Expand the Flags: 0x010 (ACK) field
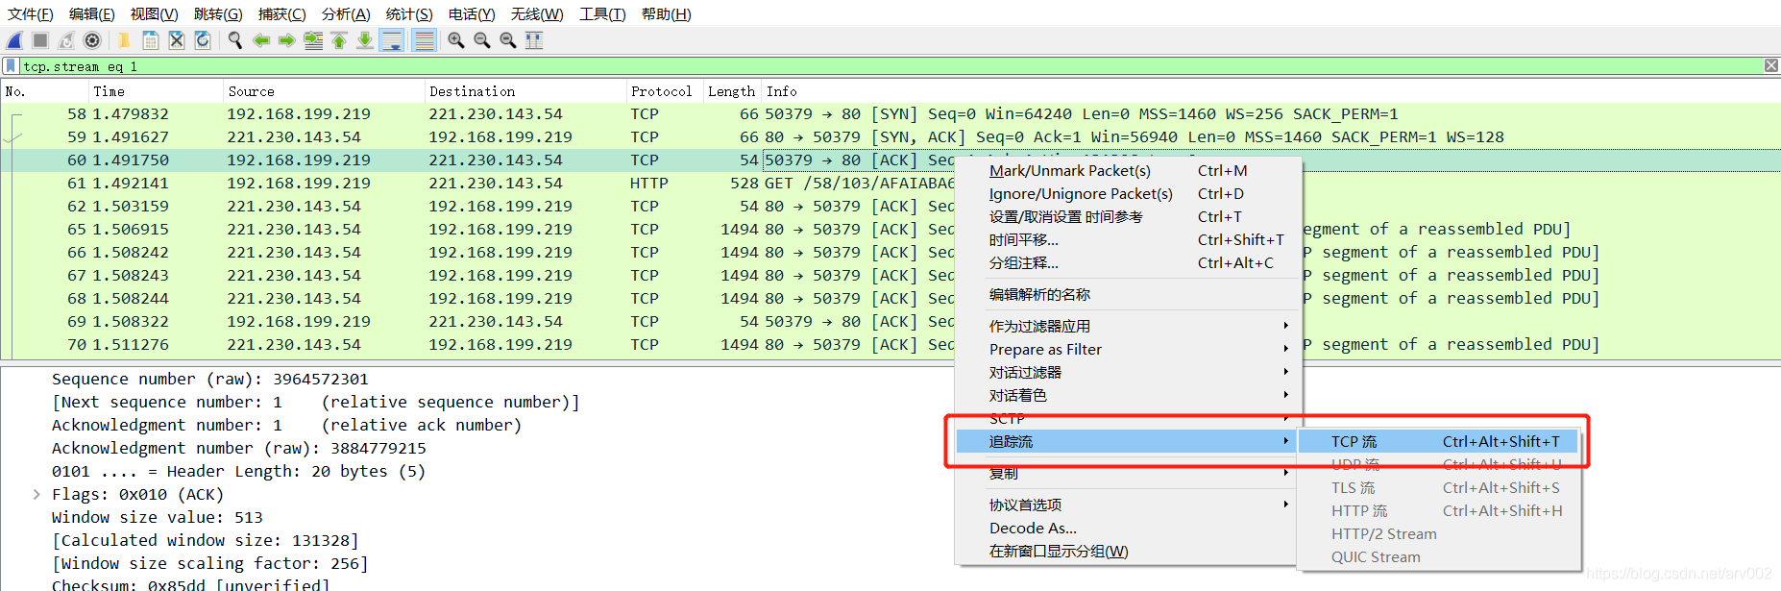This screenshot has height=591, width=1781. coord(37,494)
